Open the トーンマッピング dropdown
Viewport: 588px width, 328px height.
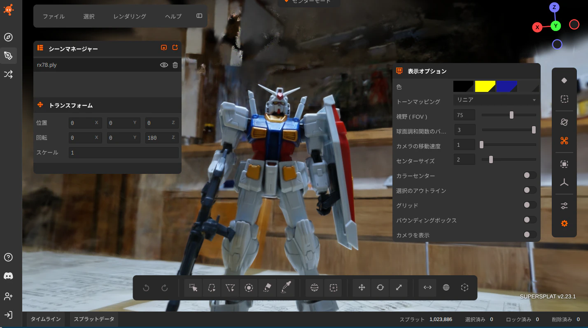click(x=496, y=100)
